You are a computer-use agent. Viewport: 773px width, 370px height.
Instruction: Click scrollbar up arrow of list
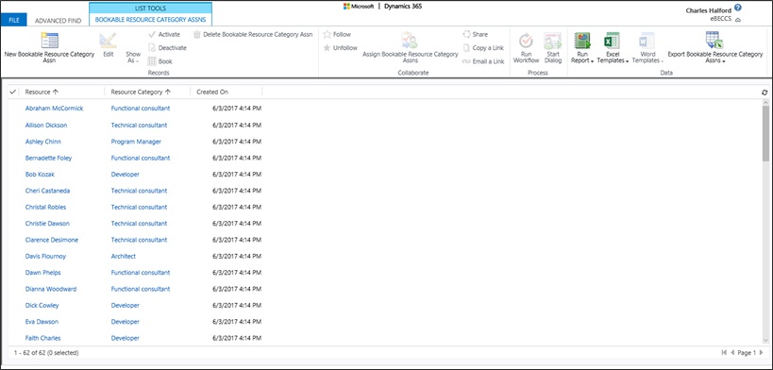[765, 102]
